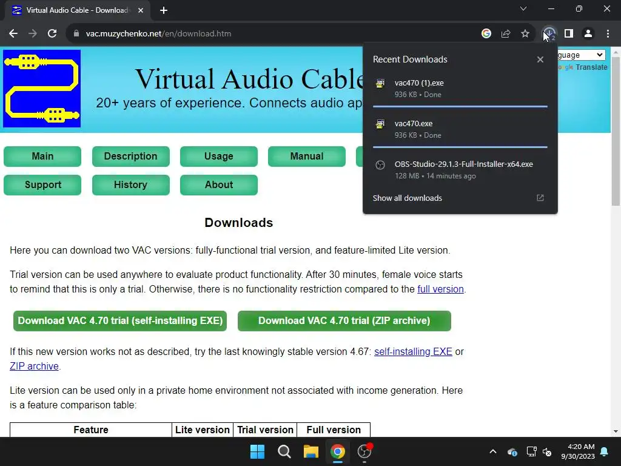Viewport: 621px width, 466px height.
Task: Download stable 4.67 self-installing EXE link
Action: [413, 351]
